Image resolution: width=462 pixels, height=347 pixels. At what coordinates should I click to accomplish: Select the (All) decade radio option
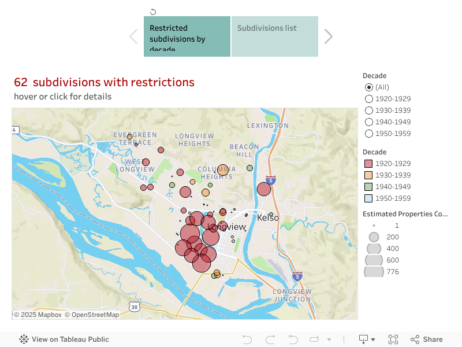[x=369, y=87]
